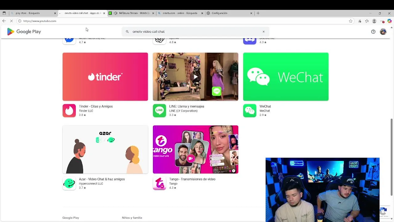Screen dimensions: 394x222
Task: Switch to 'play store - Búsqueda' tab
Action: (x=33, y=13)
